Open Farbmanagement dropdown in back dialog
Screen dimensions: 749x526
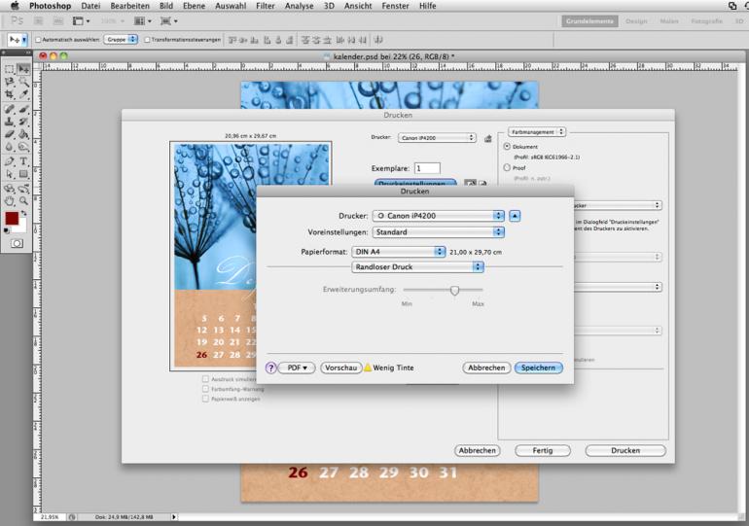click(536, 131)
